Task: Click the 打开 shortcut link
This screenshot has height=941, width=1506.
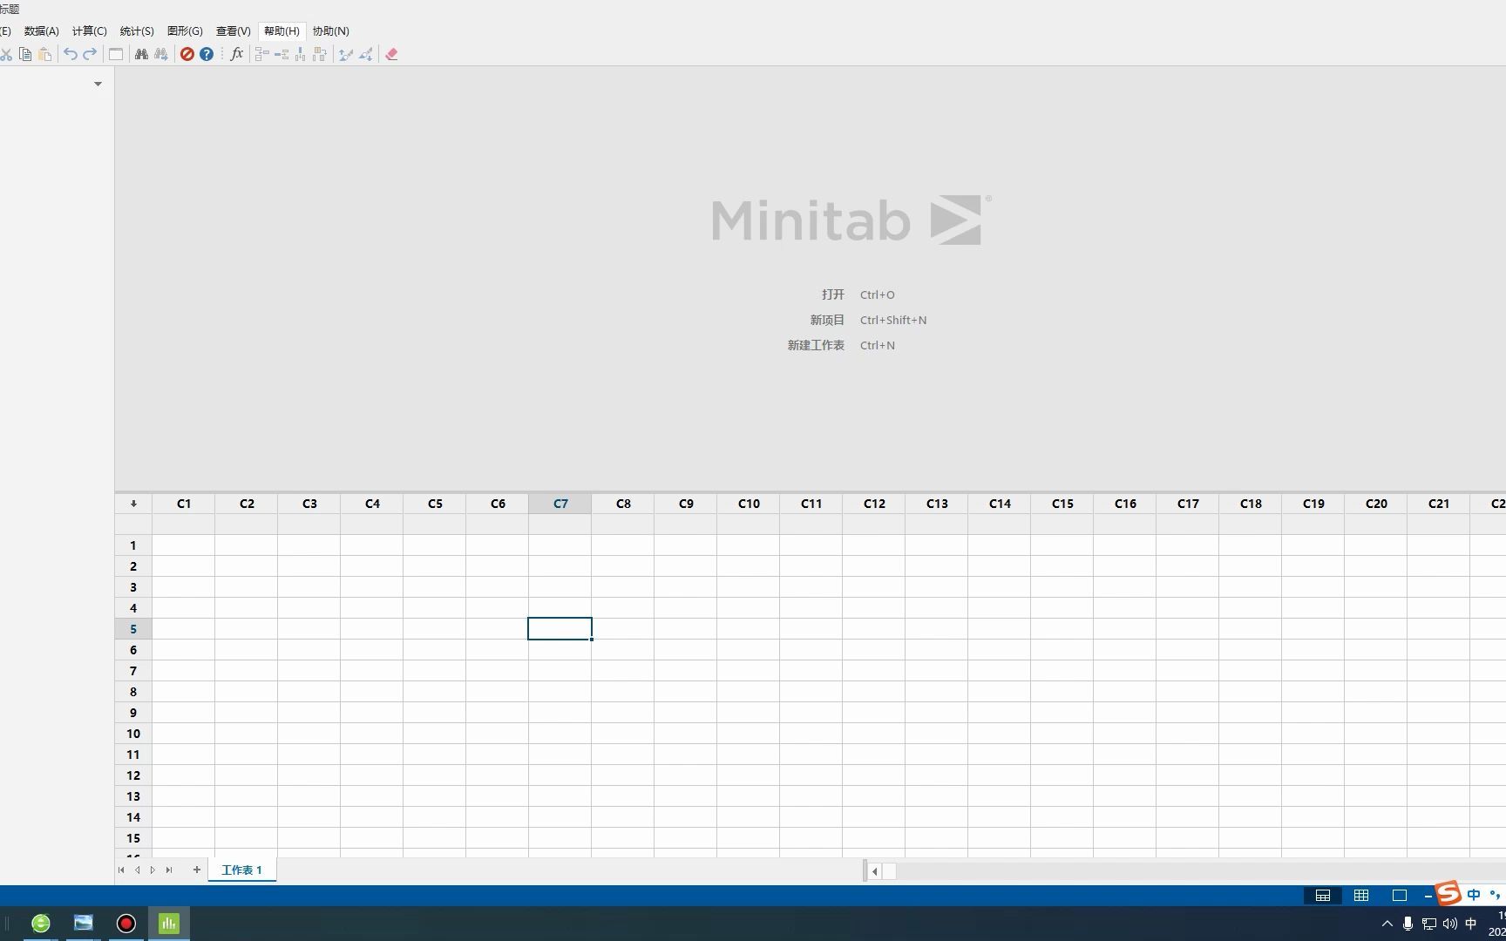Action: tap(832, 294)
